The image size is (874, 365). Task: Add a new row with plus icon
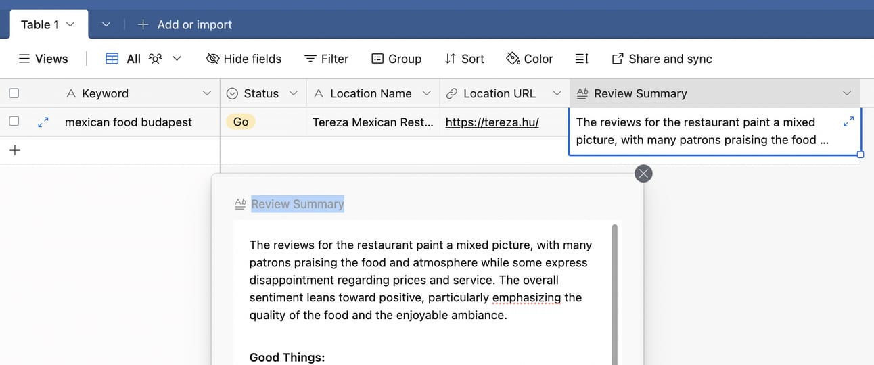point(15,150)
